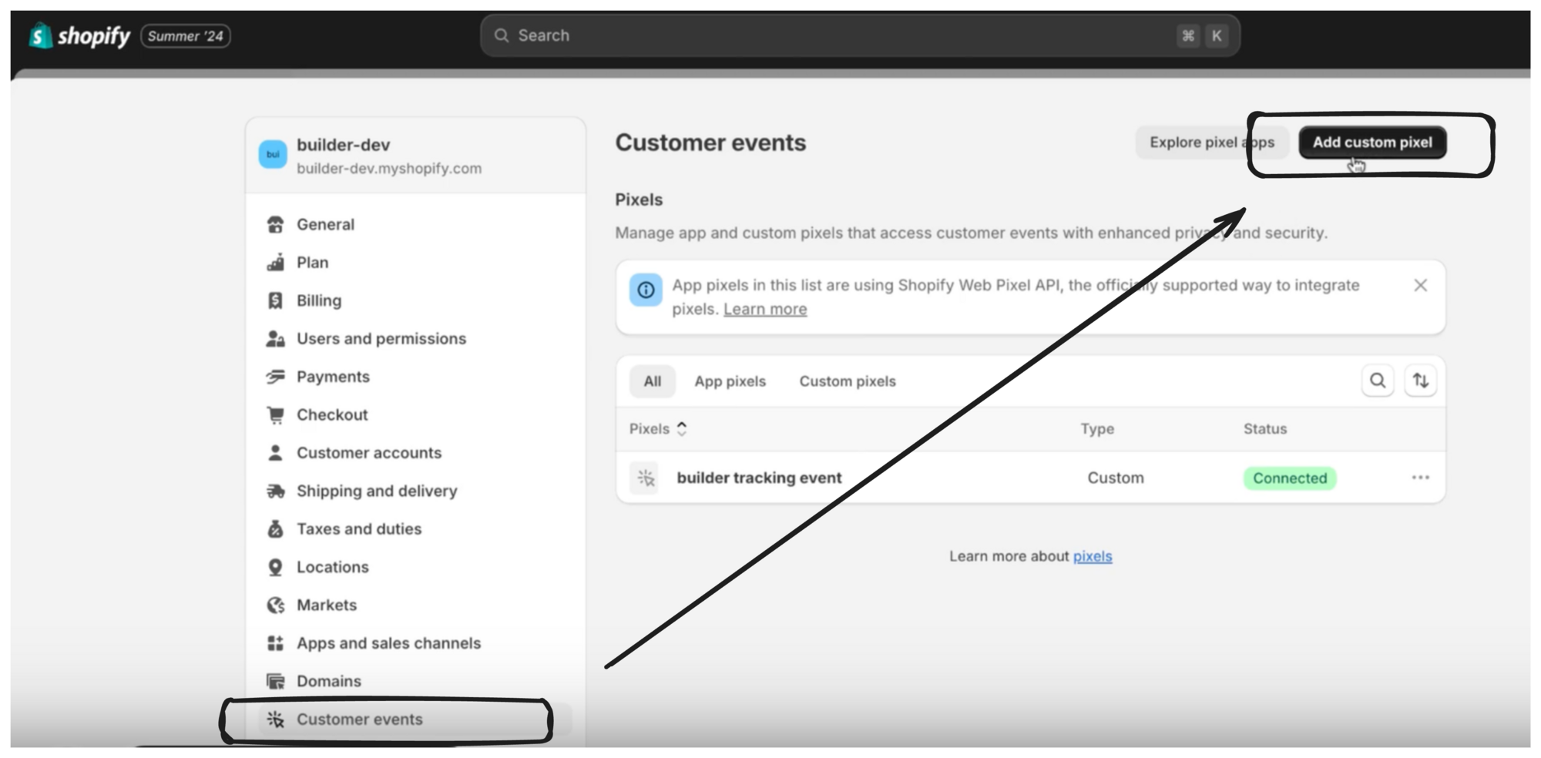
Task: Open the Plan settings icon
Action: pos(275,263)
